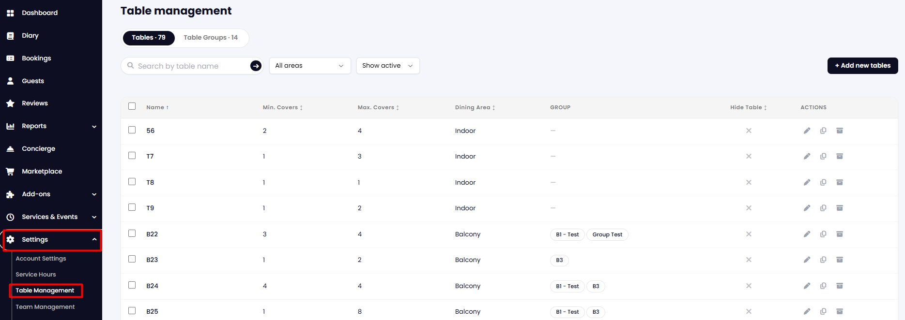Select Table Management submenu item
The width and height of the screenshot is (905, 320).
coord(46,291)
